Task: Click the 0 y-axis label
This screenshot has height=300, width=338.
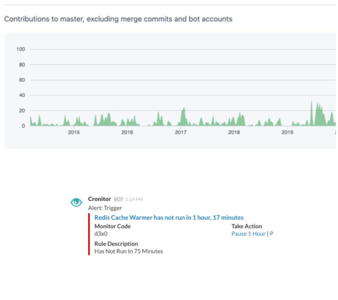Action: point(24,126)
